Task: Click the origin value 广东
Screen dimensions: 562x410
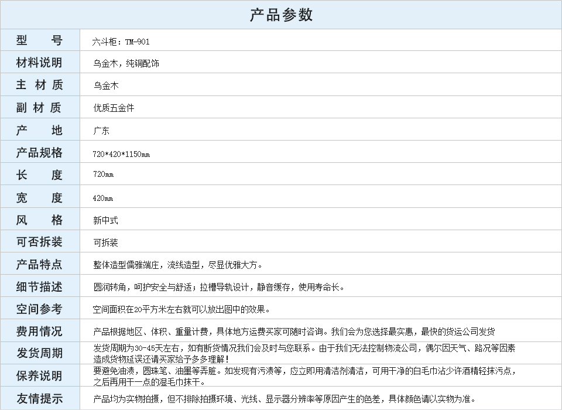Action: 101,131
